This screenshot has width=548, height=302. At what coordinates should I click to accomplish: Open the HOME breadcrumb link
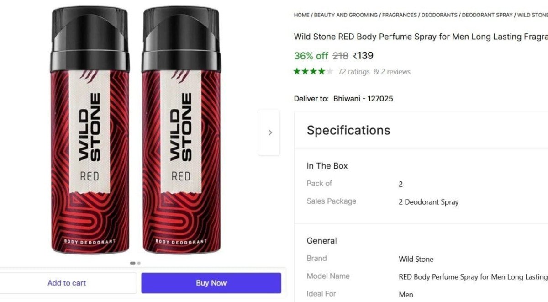(301, 15)
